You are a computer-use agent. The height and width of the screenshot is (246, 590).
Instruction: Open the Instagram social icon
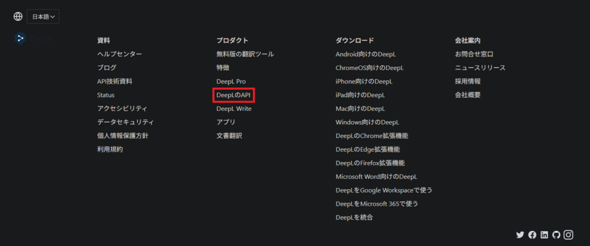569,235
